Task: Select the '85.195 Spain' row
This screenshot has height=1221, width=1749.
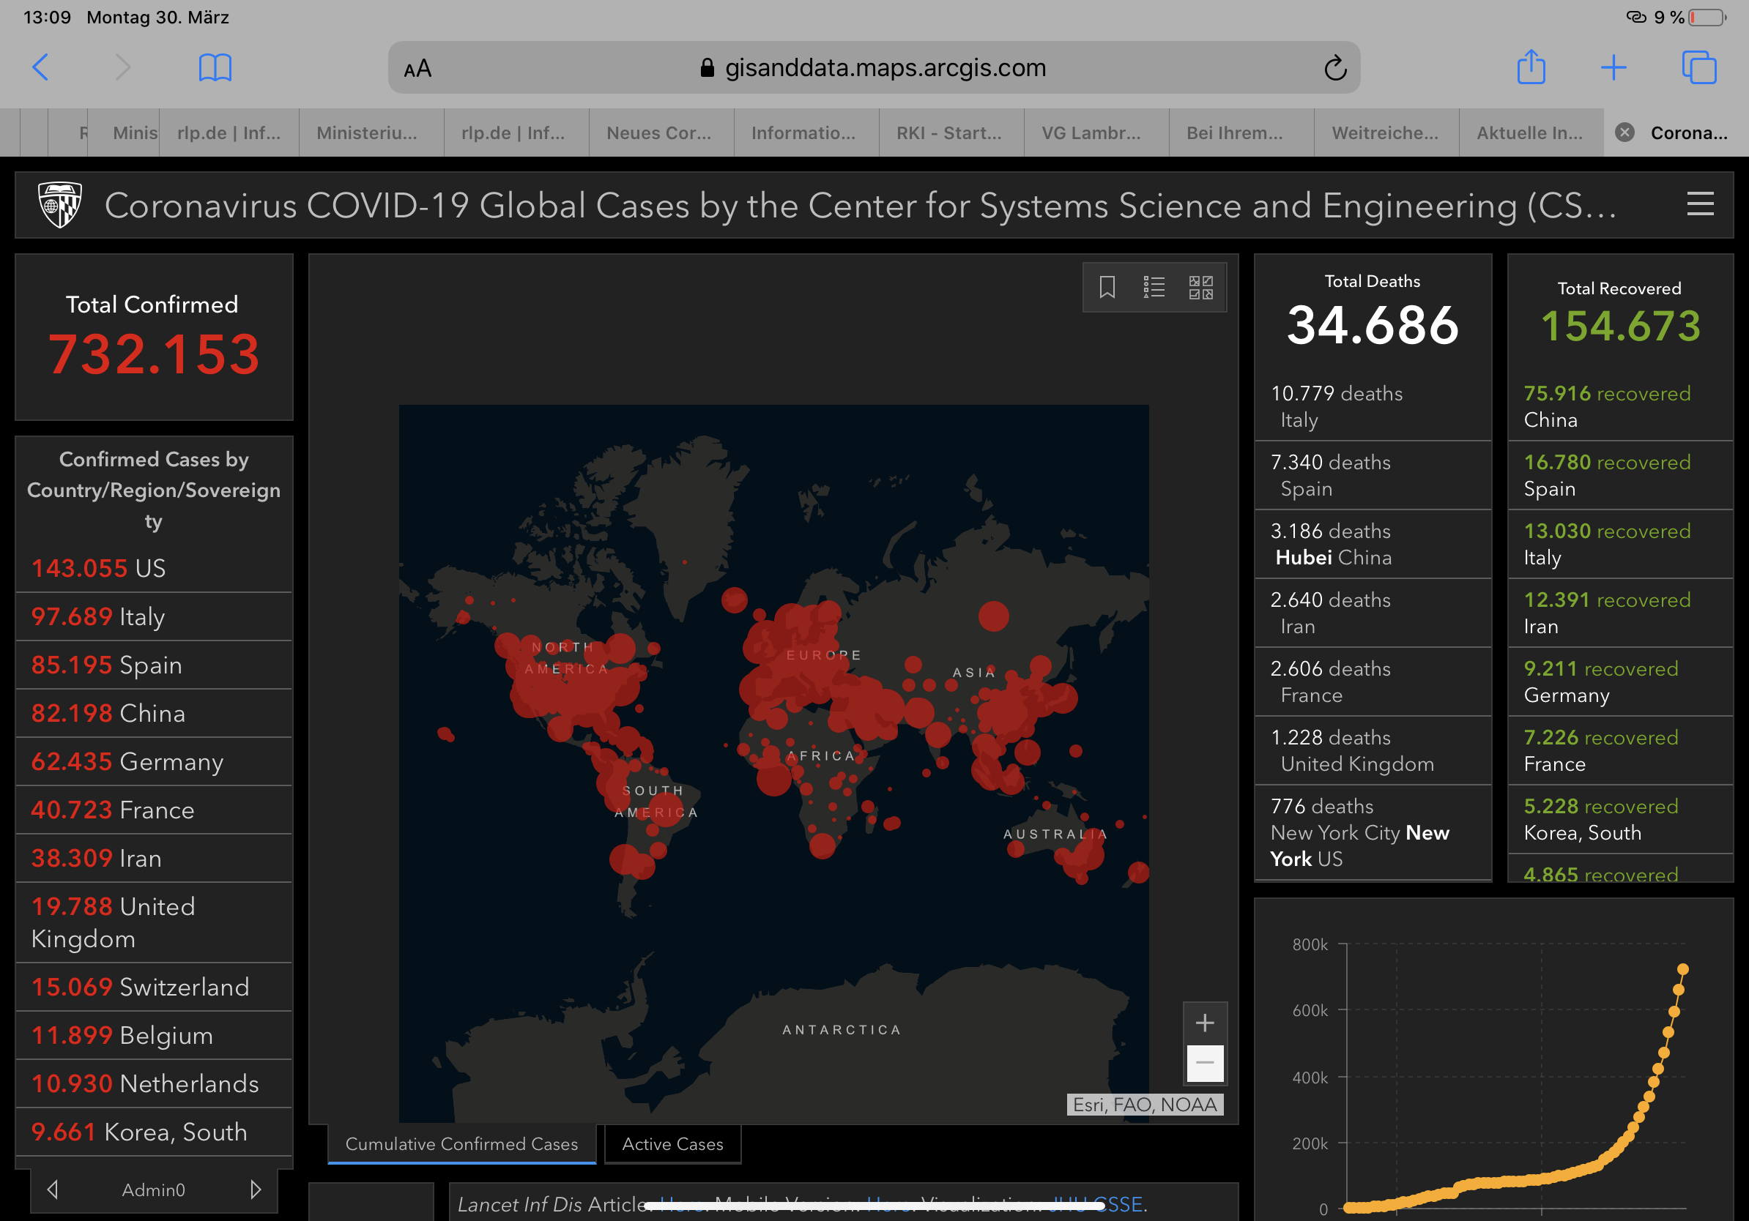Action: (154, 665)
